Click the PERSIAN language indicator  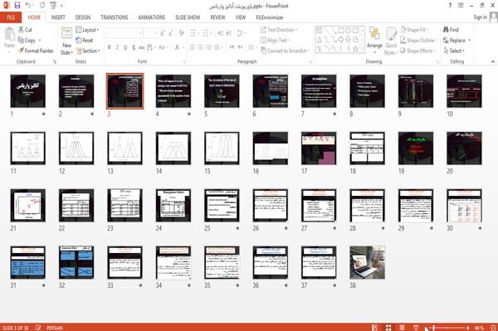[55, 328]
